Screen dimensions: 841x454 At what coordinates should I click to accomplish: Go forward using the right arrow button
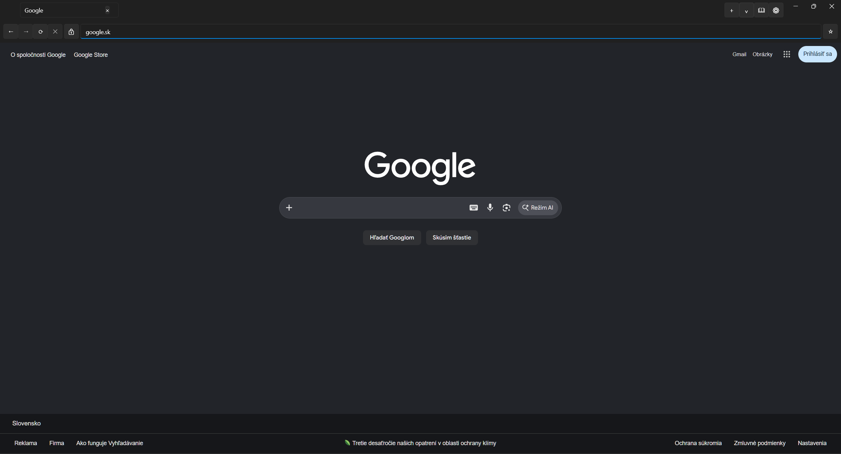tap(26, 32)
